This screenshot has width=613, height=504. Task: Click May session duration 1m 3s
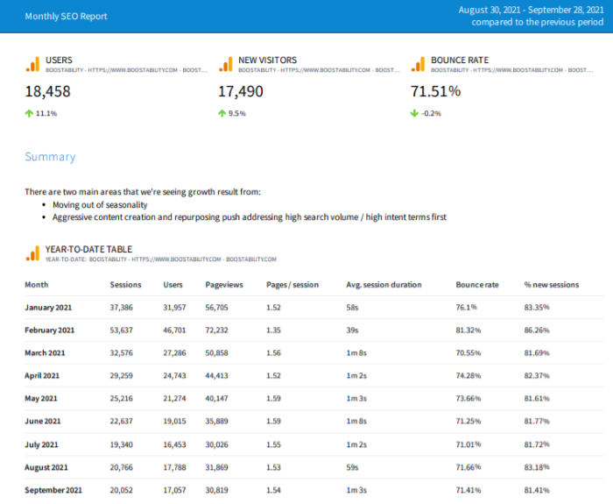point(356,398)
